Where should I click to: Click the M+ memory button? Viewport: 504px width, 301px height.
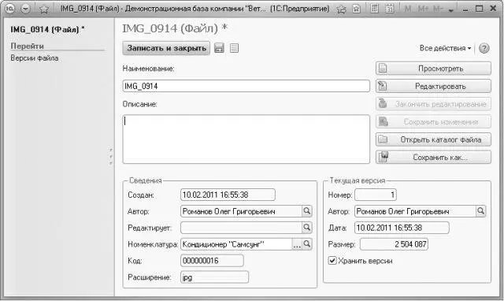click(x=424, y=9)
